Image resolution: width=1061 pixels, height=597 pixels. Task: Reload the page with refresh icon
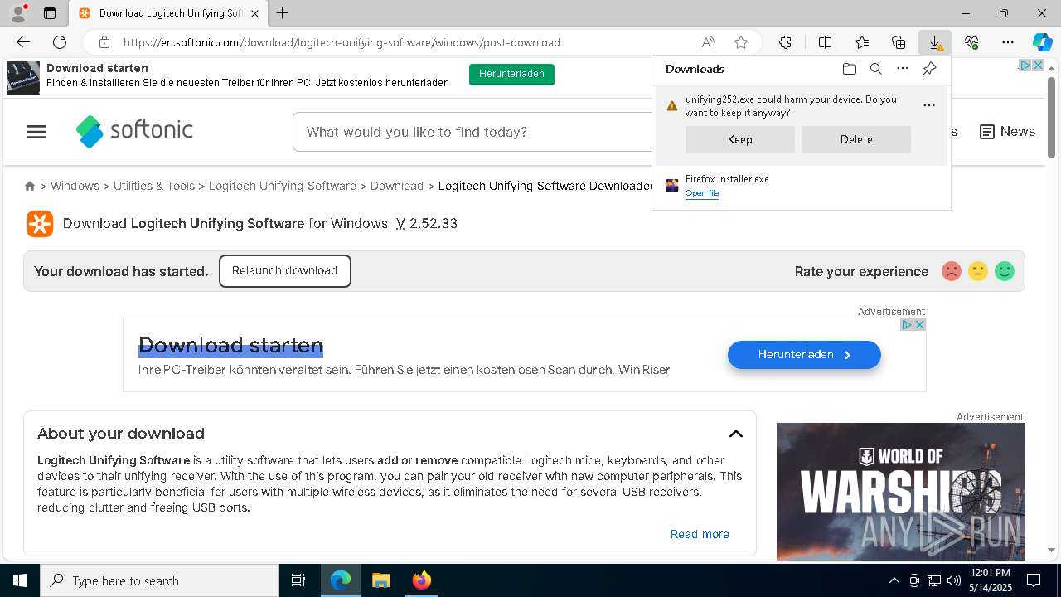[x=60, y=42]
